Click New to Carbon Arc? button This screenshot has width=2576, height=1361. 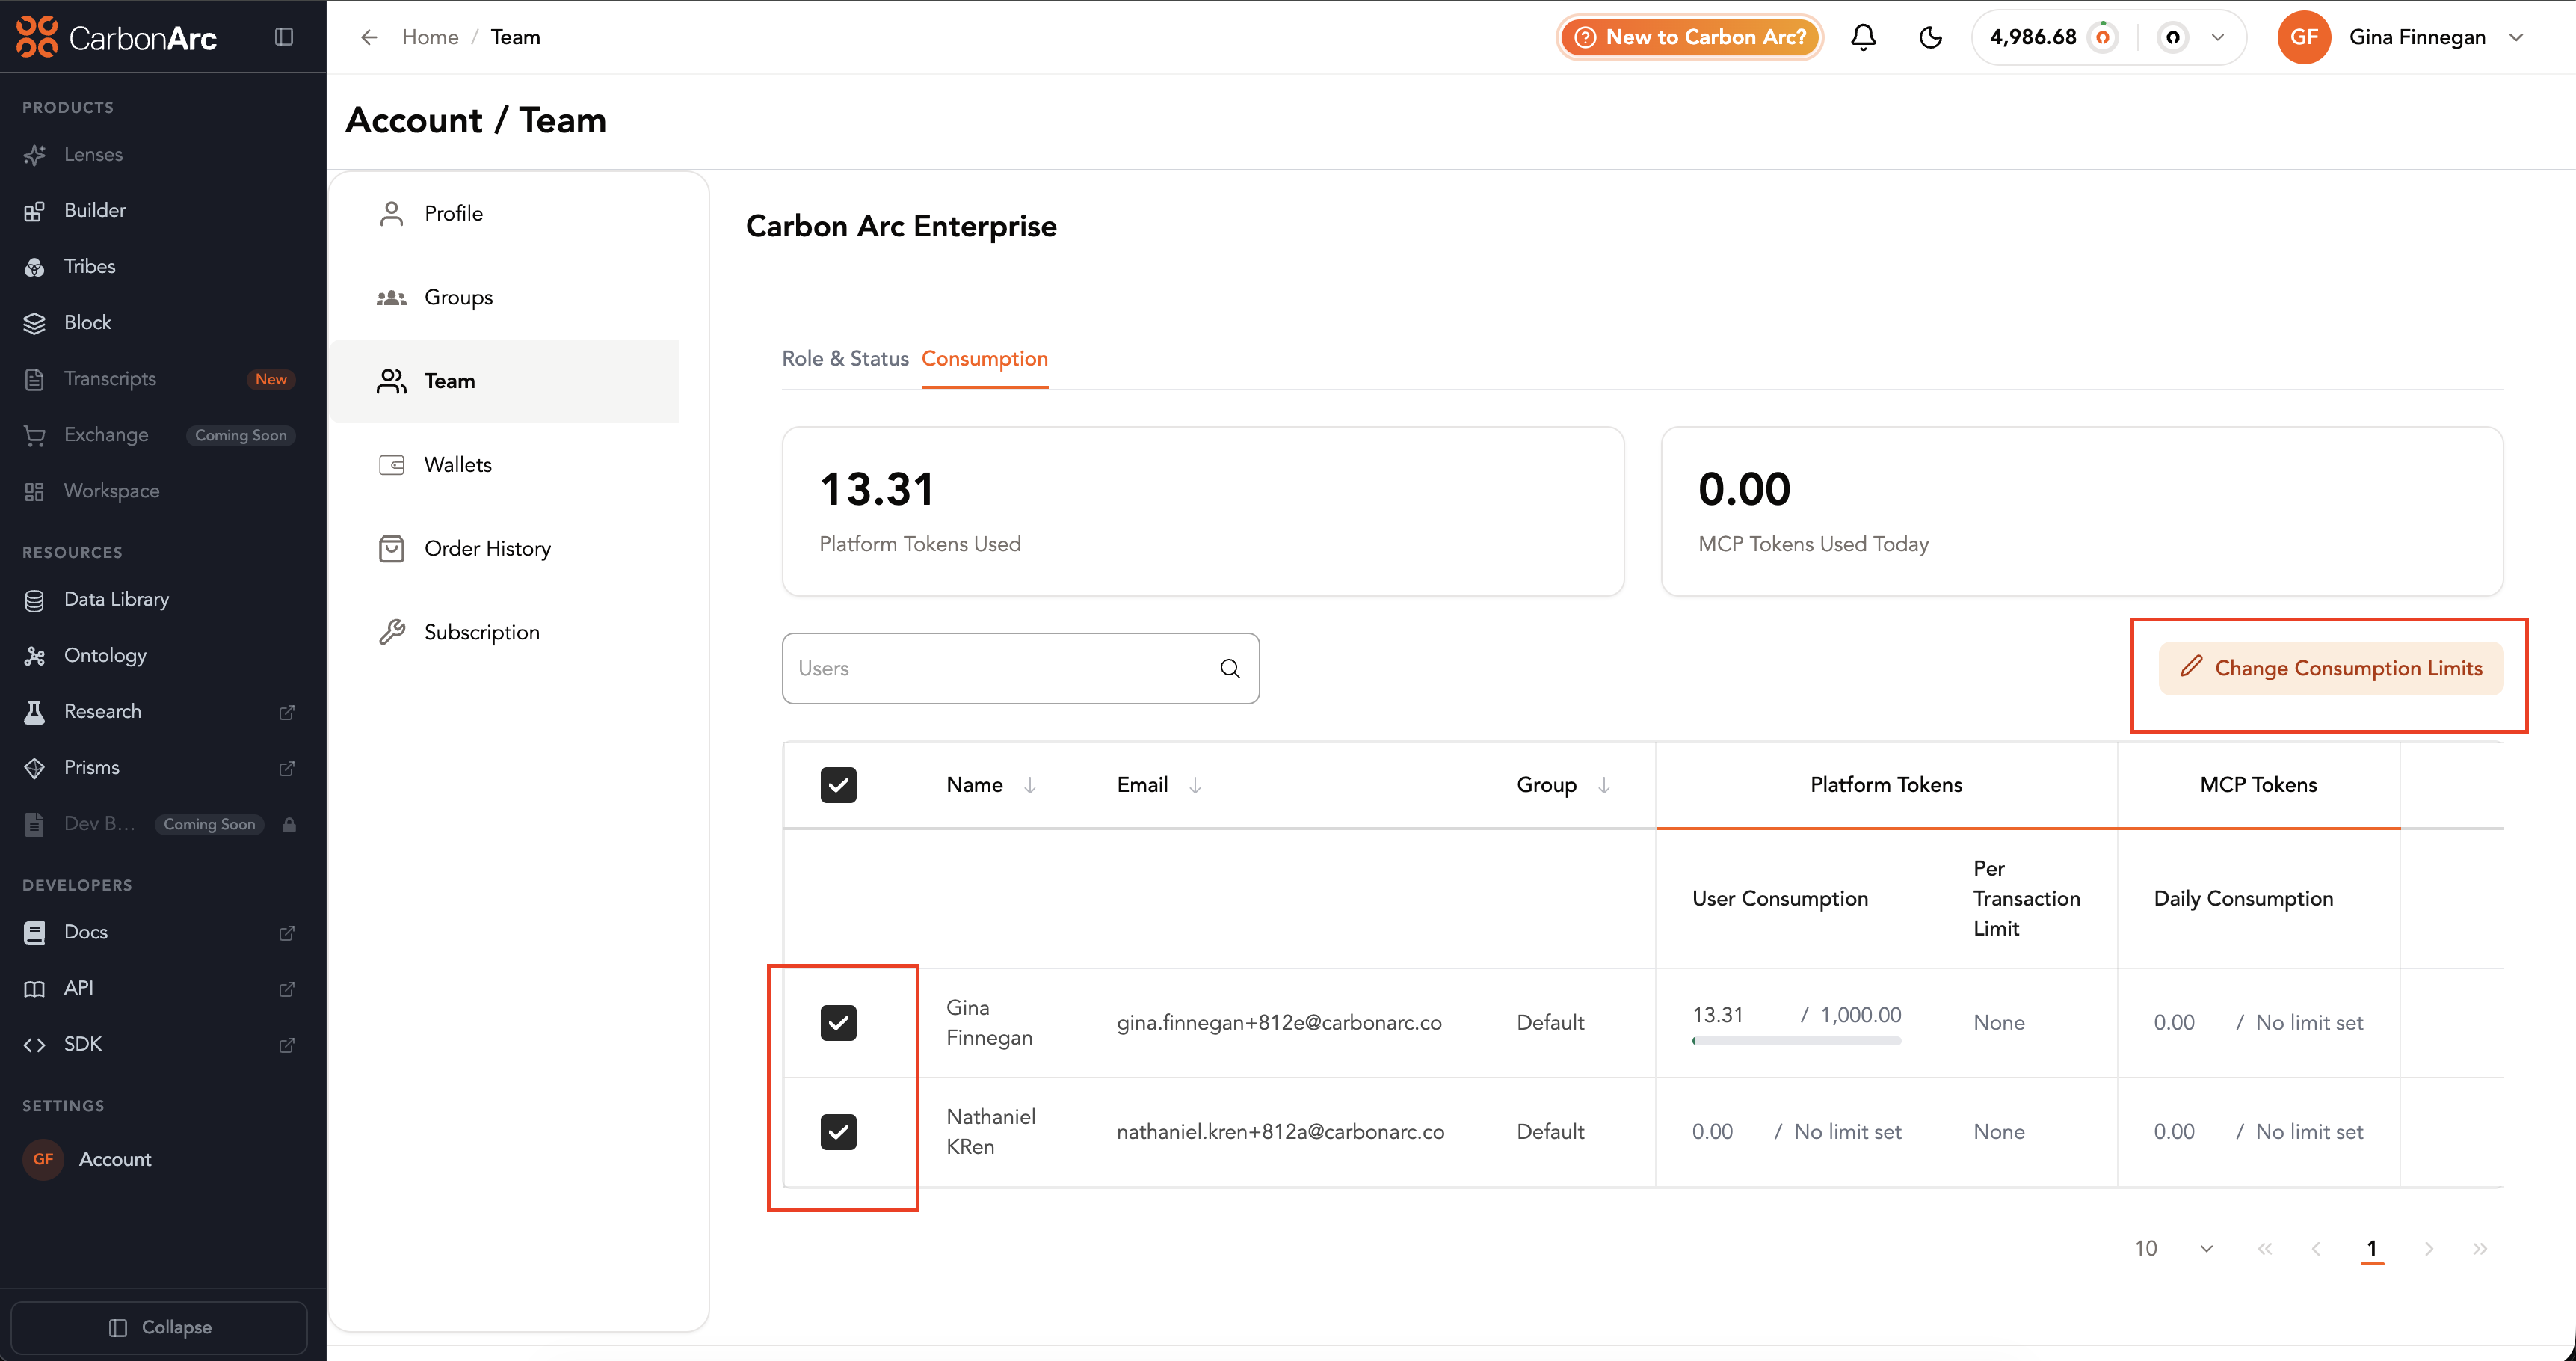tap(1690, 37)
